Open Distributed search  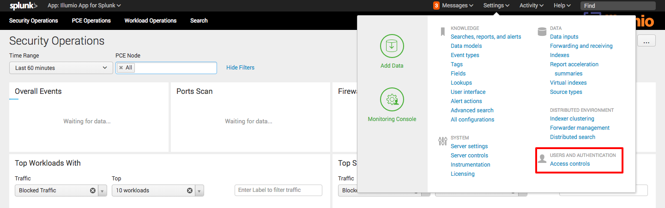click(x=573, y=137)
